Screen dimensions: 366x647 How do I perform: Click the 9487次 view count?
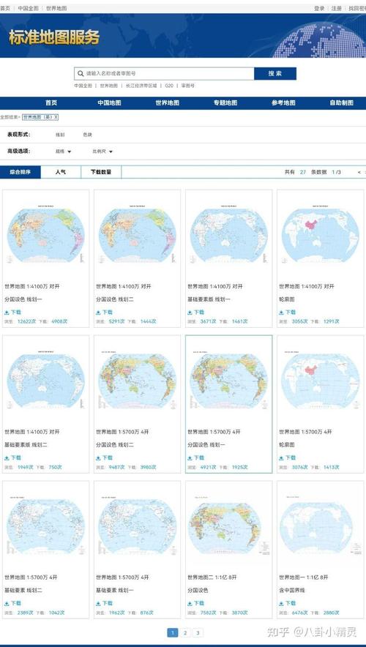pyautogui.click(x=117, y=467)
